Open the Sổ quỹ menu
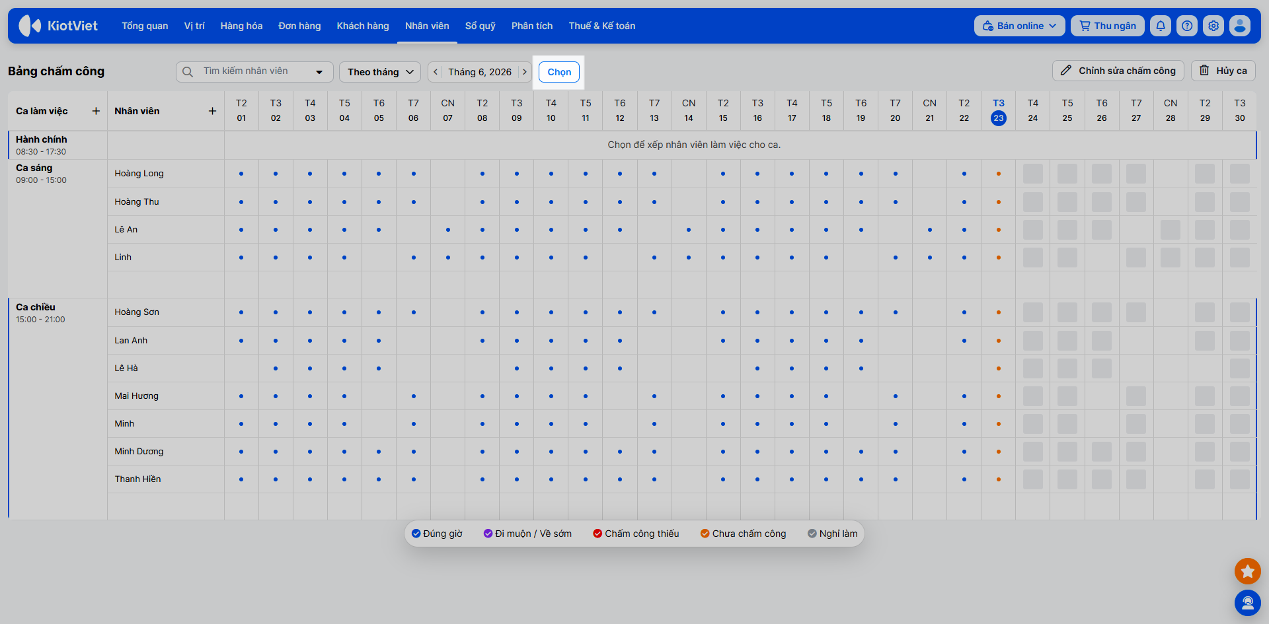Screen dimensions: 1269x624 (481, 26)
